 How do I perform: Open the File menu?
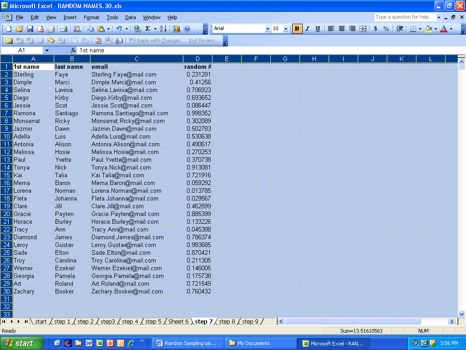pyautogui.click(x=20, y=17)
